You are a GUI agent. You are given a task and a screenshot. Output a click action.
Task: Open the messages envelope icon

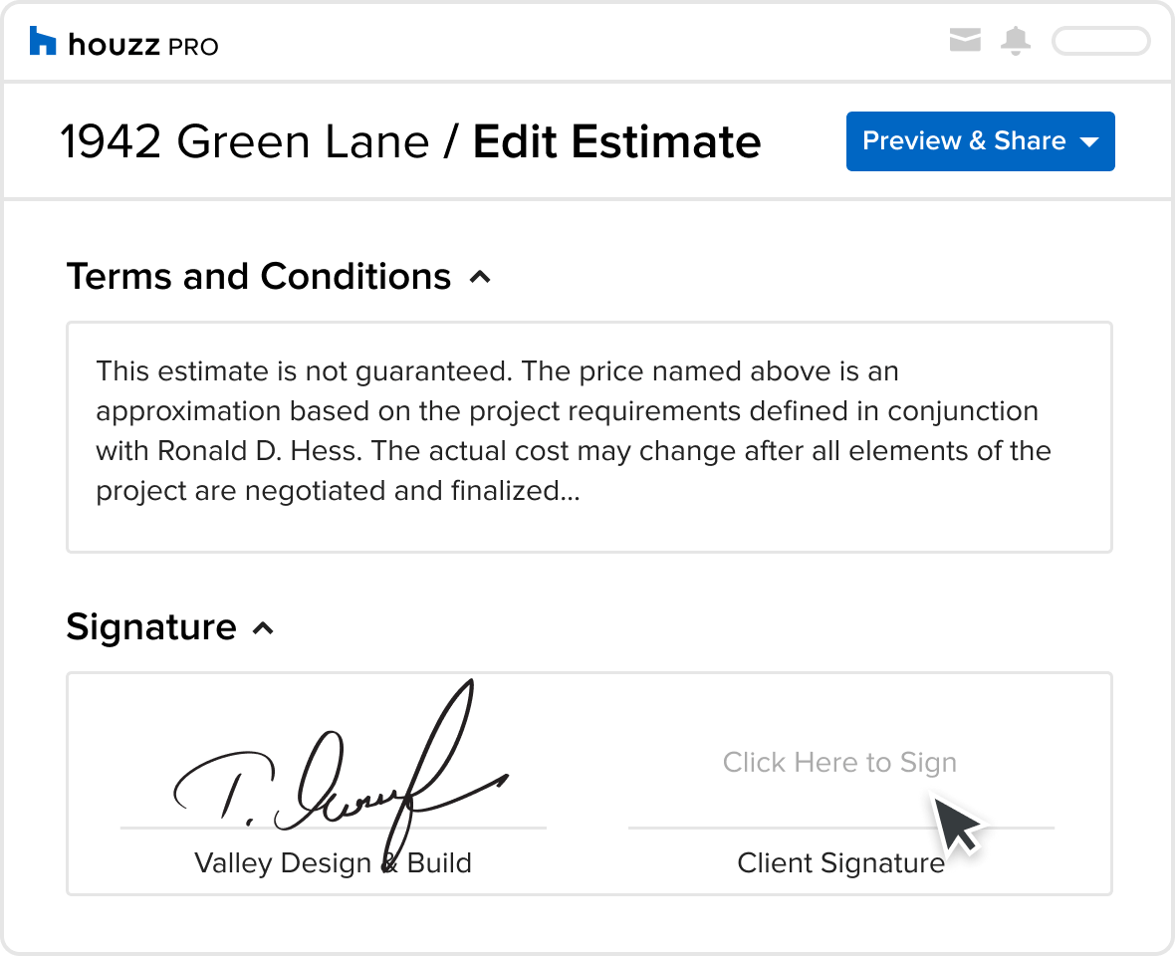pos(965,41)
